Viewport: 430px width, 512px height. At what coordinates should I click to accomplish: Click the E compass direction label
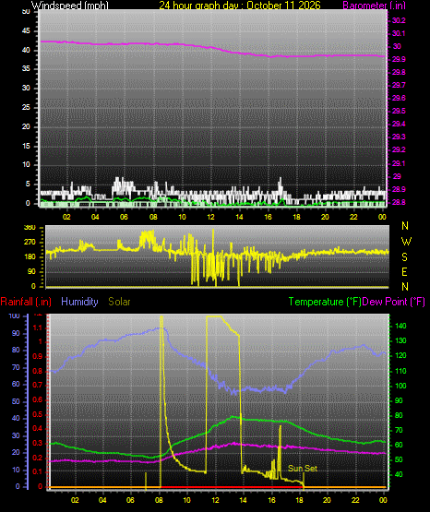click(x=404, y=271)
